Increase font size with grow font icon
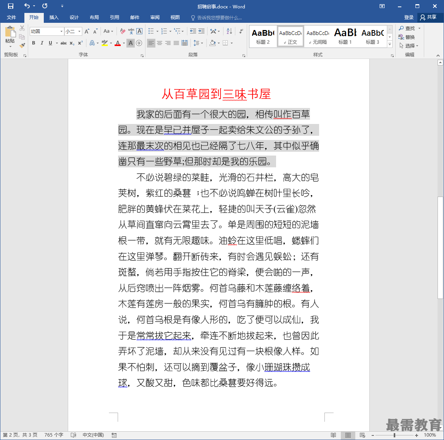This screenshot has height=440, width=444. (x=87, y=31)
